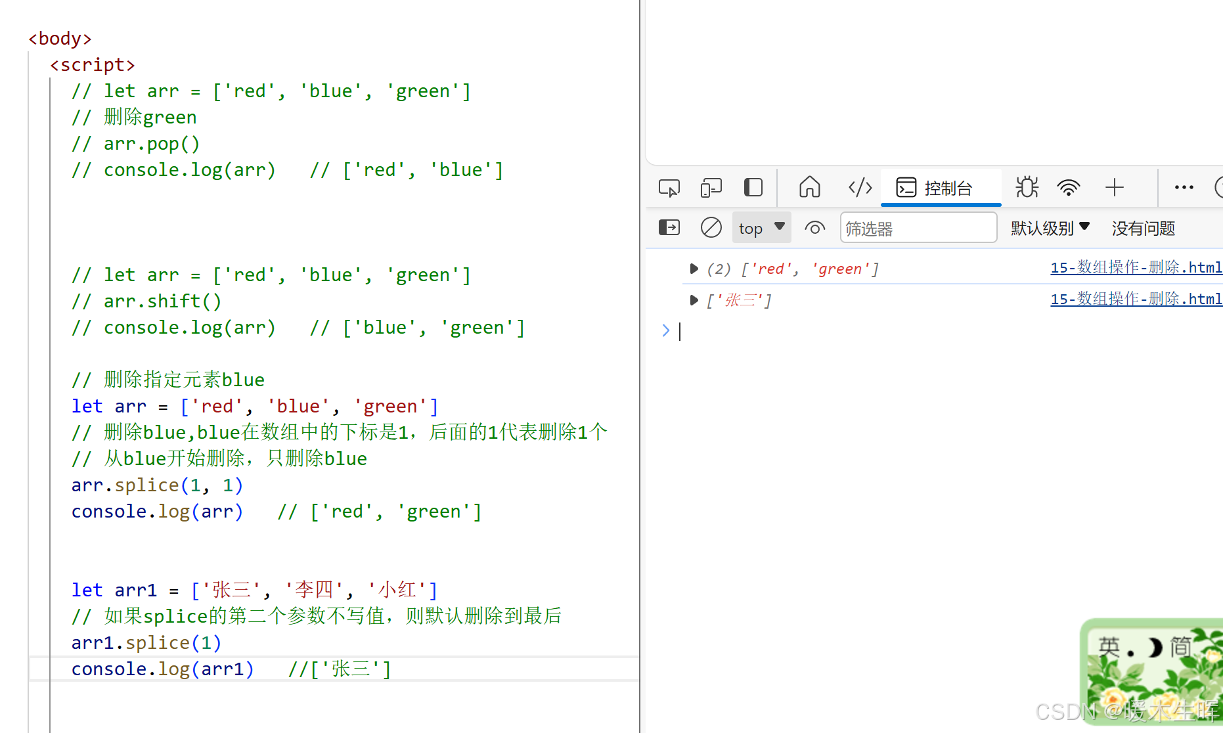Open the home Welcome panel icon
1223x733 pixels.
[809, 187]
